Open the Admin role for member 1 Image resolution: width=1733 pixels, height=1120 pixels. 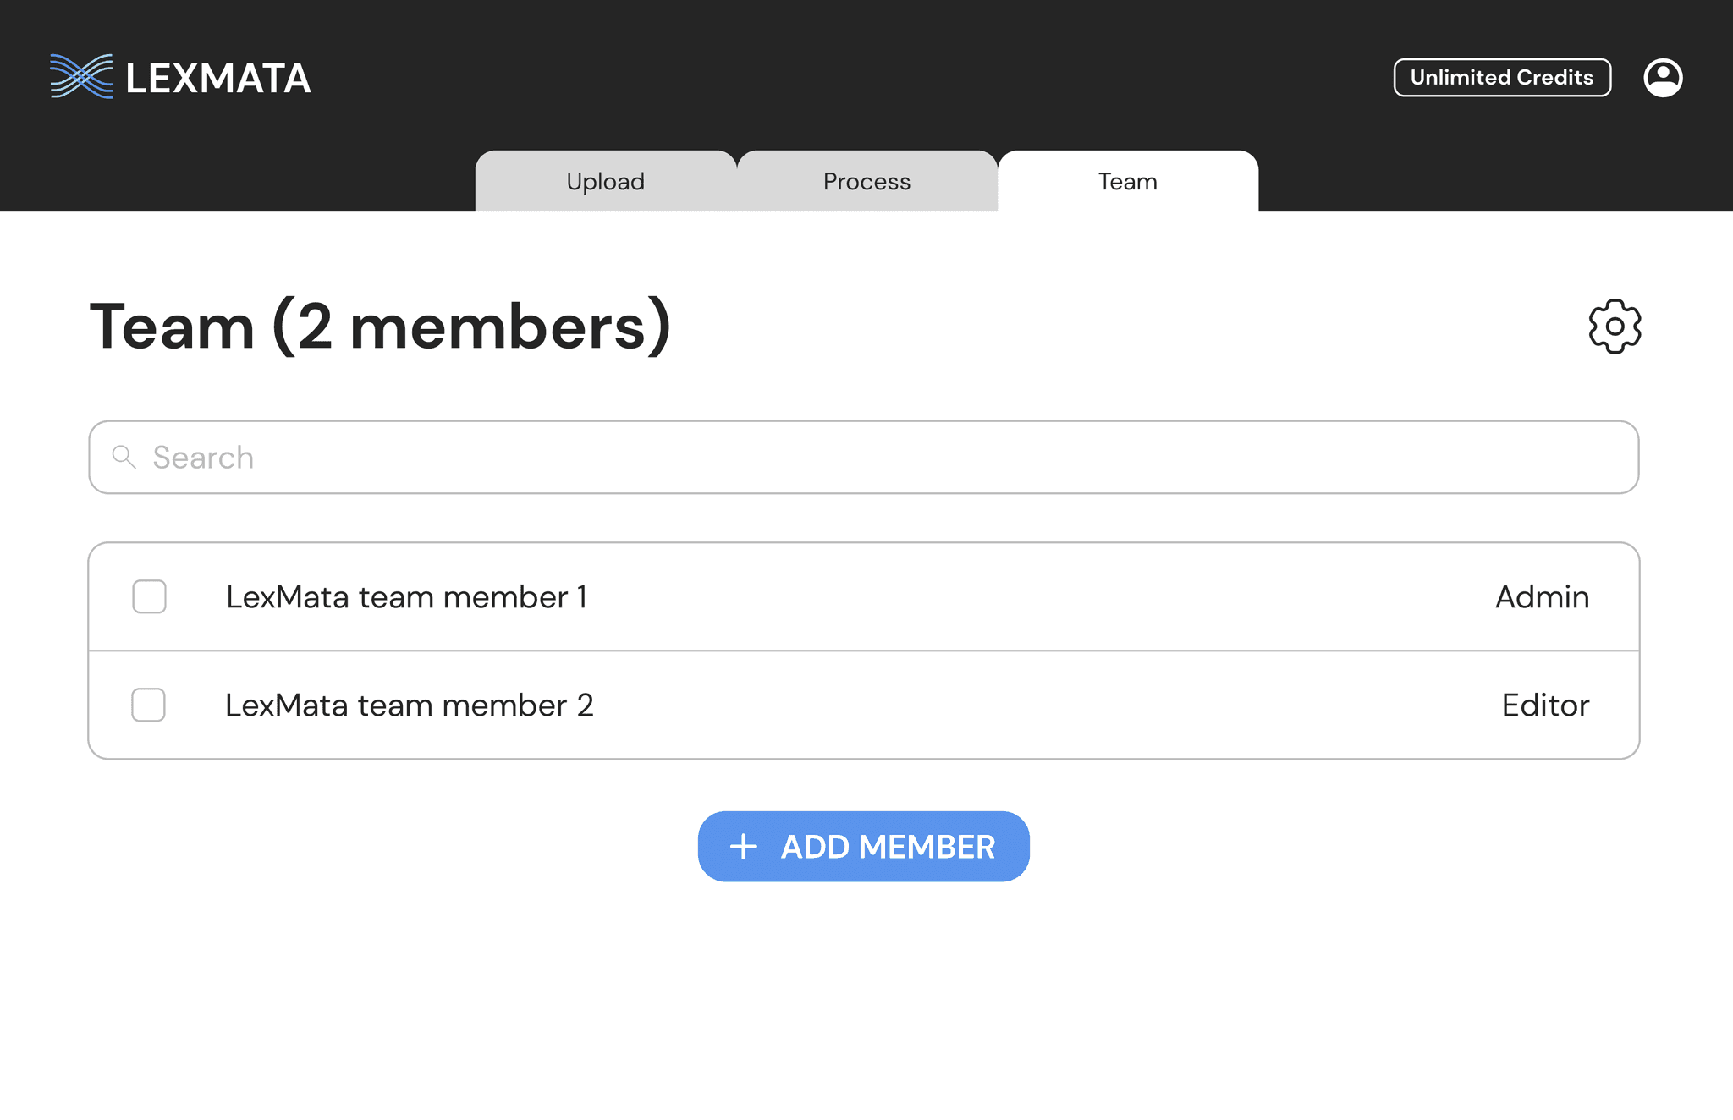pos(1541,597)
